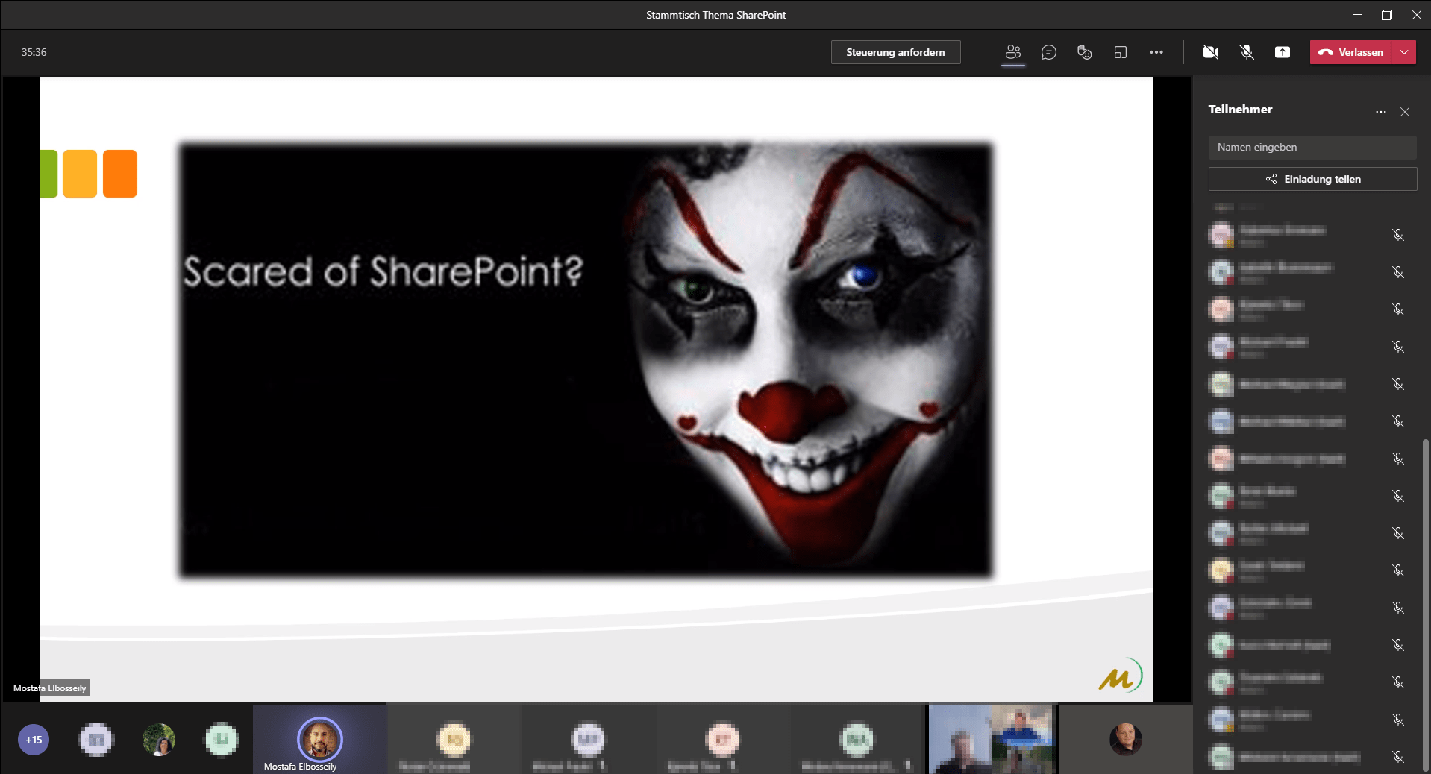Click the 35:36 meeting timer
Image resolution: width=1431 pixels, height=774 pixels.
coord(34,52)
